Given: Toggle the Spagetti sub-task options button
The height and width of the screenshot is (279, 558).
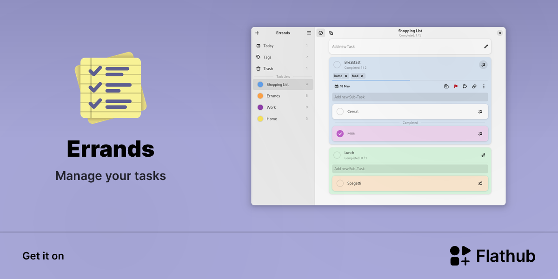Looking at the screenshot, I should click(480, 183).
